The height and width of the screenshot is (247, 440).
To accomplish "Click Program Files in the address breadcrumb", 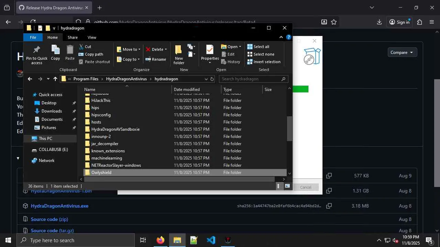I will [86, 79].
